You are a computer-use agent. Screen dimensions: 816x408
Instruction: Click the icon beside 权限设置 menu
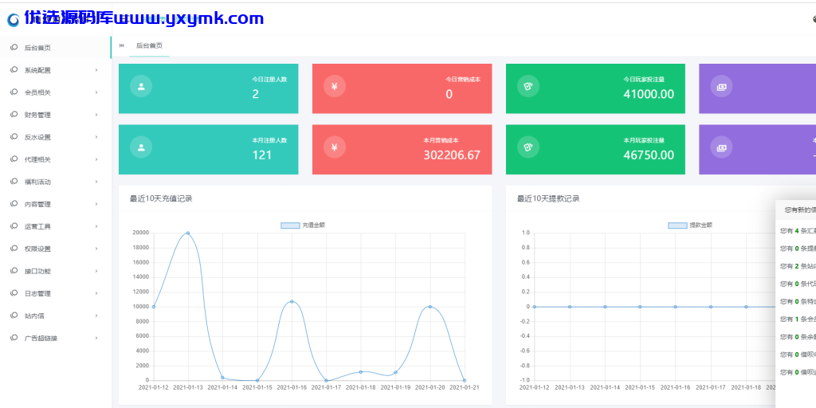pos(14,249)
